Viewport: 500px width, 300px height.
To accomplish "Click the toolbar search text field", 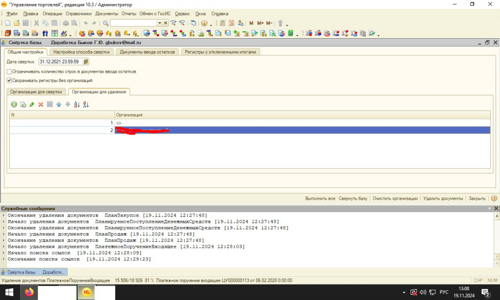I will 134,23.
